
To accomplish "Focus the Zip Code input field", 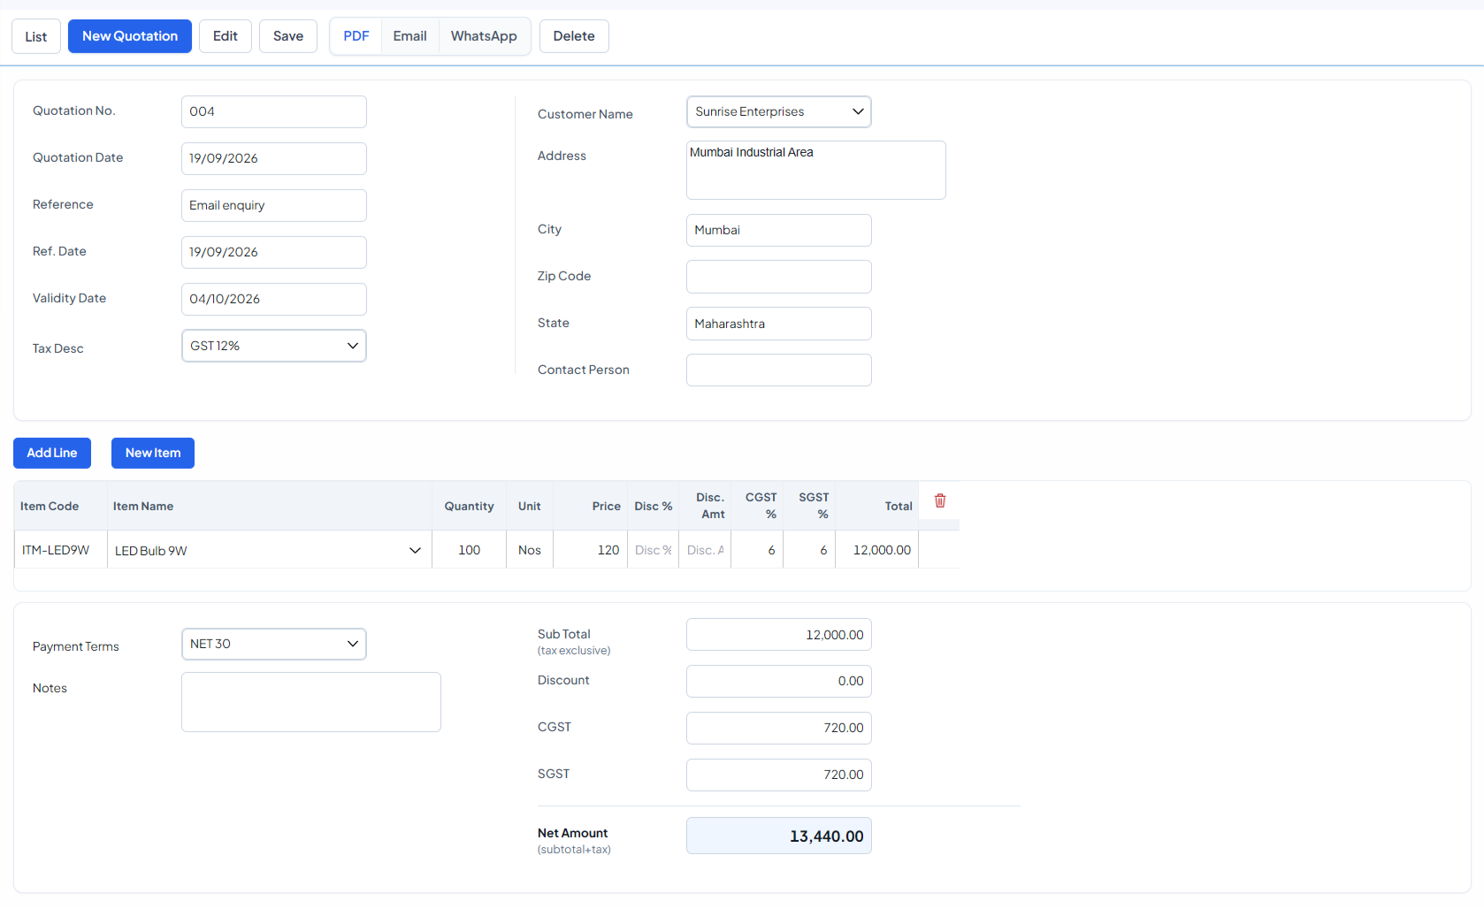I will tap(778, 277).
